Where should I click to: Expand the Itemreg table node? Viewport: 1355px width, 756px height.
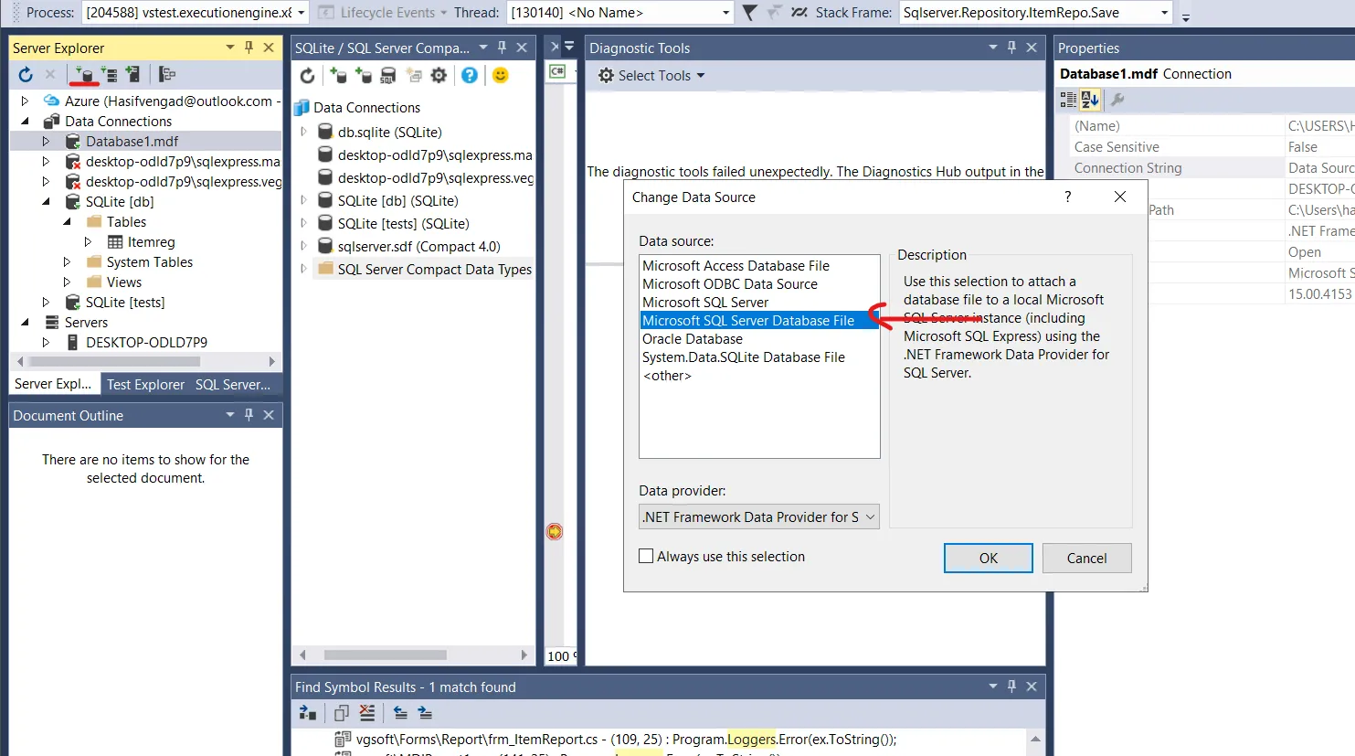[88, 242]
